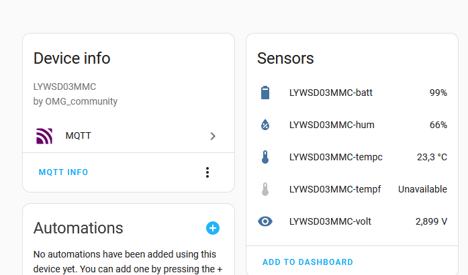Open the LYWSD03MMC-hum sensor details
Viewport: 468px width, 275px height.
click(x=353, y=125)
